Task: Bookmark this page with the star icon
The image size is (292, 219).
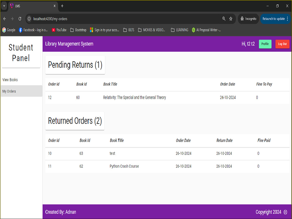Action: tap(231, 19)
